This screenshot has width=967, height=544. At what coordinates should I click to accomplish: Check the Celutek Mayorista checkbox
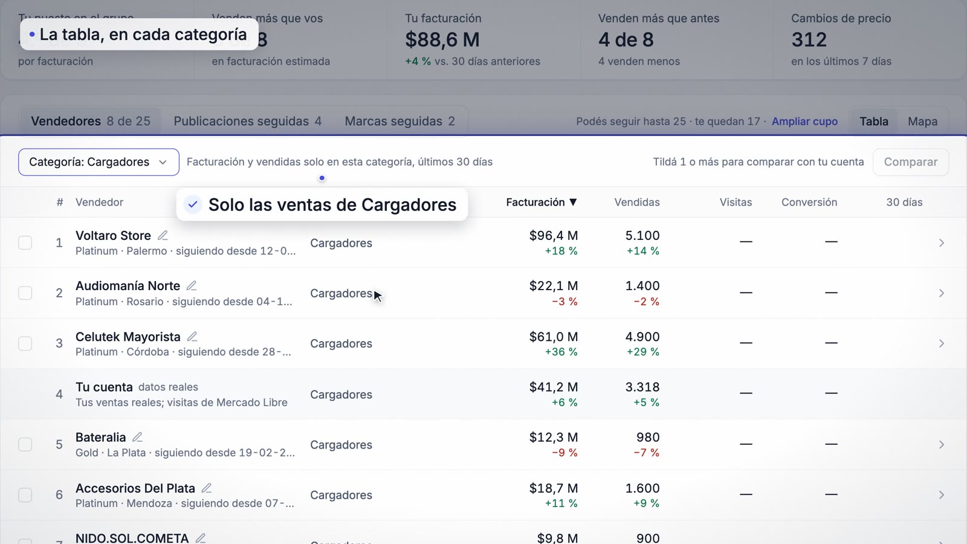[25, 343]
